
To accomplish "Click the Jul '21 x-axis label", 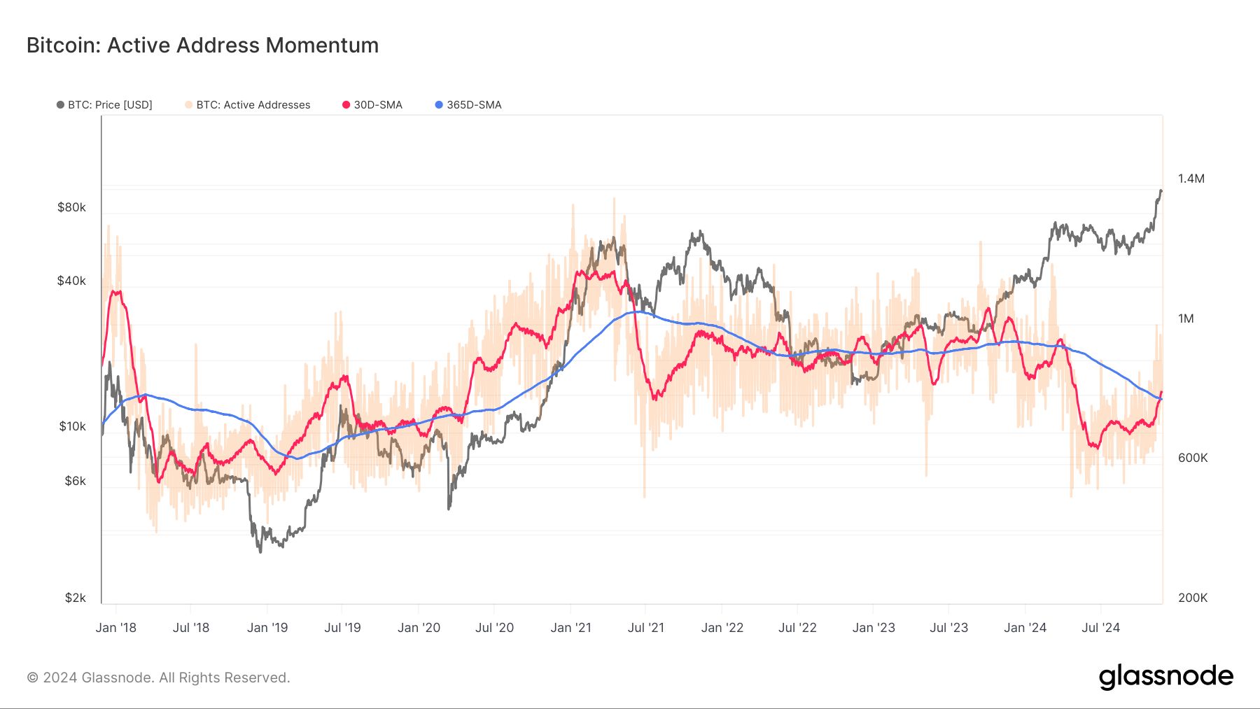I will [645, 628].
